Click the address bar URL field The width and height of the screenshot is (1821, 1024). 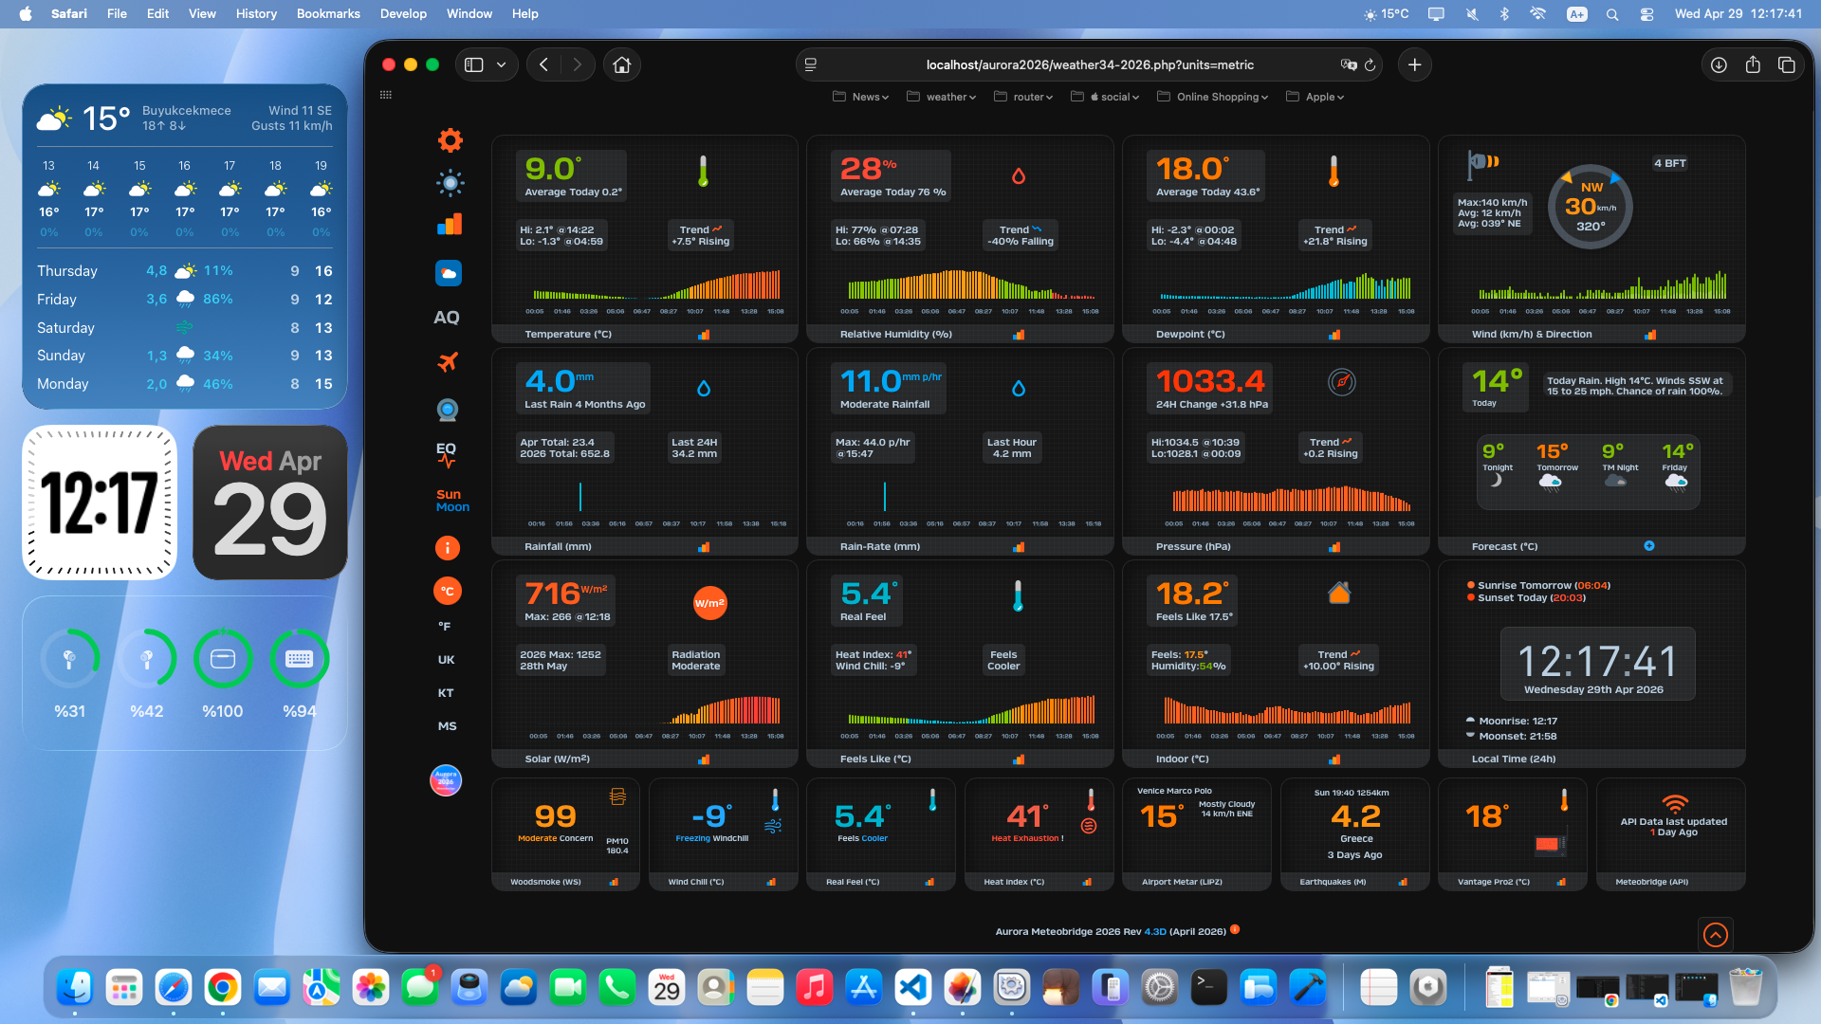tap(1090, 64)
